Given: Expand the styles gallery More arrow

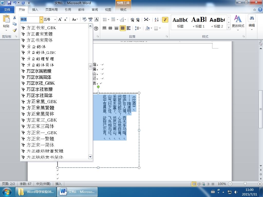Looking at the screenshot, I should pyautogui.click(x=229, y=27).
